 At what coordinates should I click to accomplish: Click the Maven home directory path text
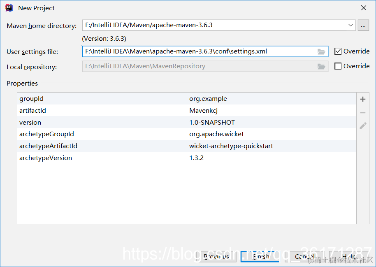[149, 25]
